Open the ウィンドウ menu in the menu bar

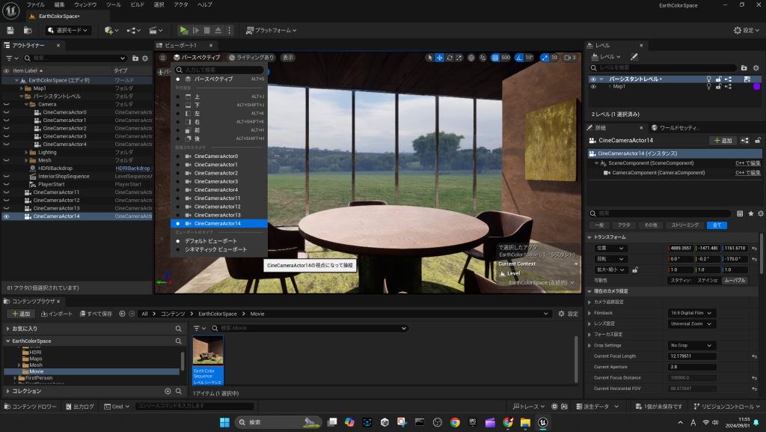tap(85, 4)
